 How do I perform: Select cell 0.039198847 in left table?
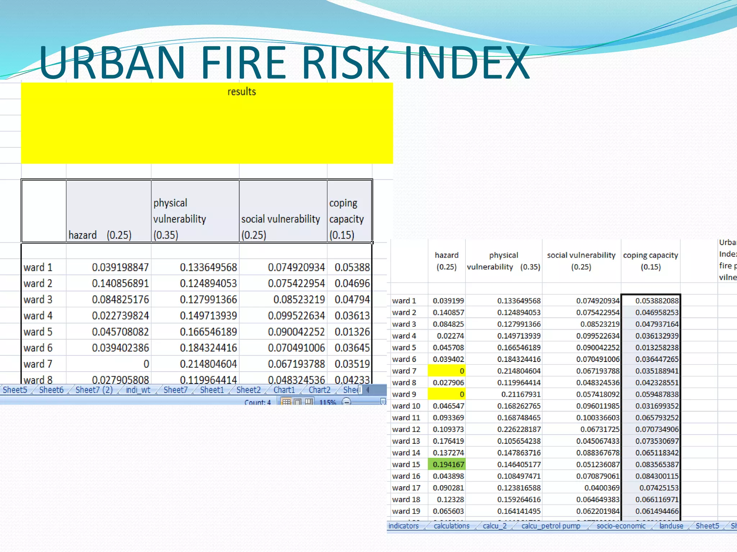pos(109,267)
